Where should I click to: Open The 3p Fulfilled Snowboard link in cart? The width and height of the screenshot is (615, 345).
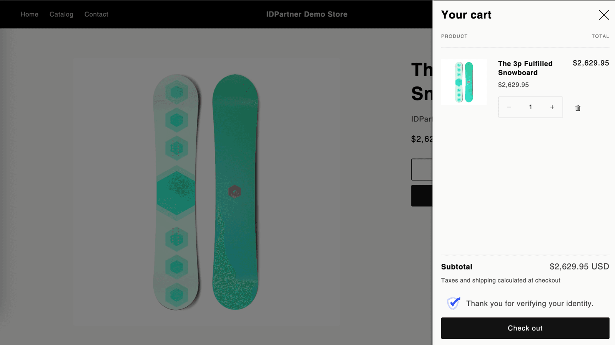525,68
